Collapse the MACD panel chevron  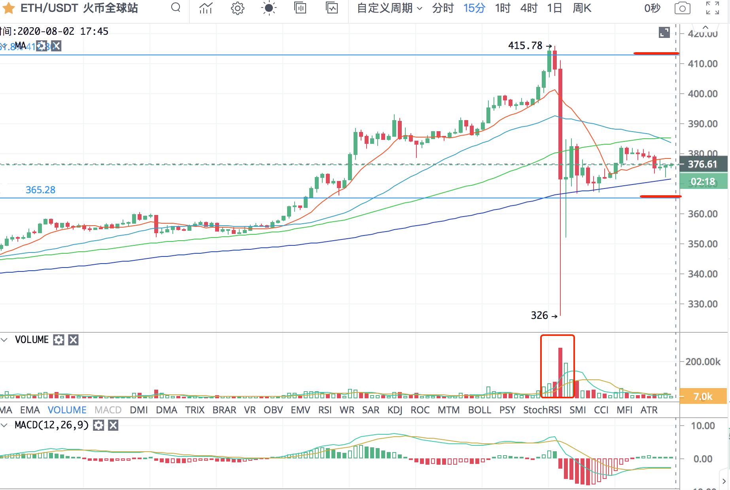point(5,426)
